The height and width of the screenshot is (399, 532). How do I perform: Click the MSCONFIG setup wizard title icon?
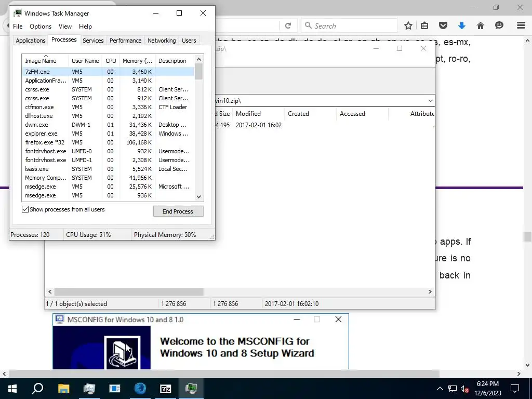click(x=59, y=320)
